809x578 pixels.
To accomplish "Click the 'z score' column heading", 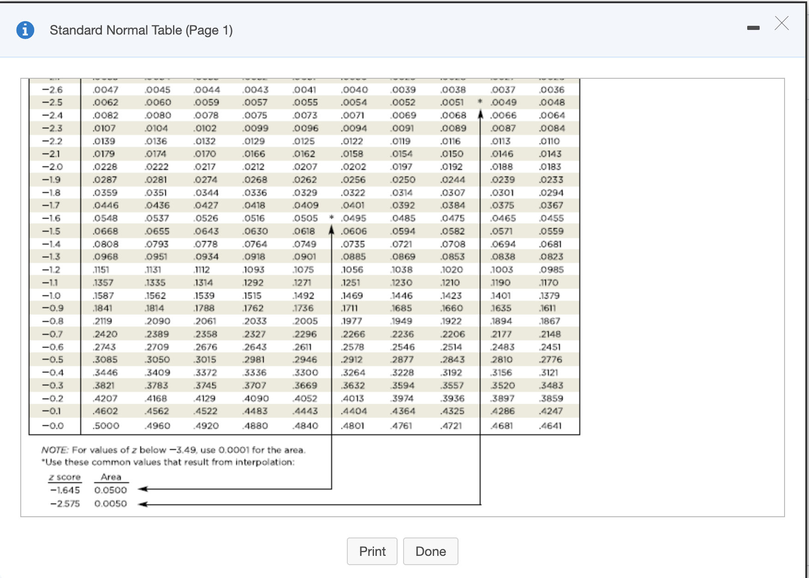I will (65, 477).
